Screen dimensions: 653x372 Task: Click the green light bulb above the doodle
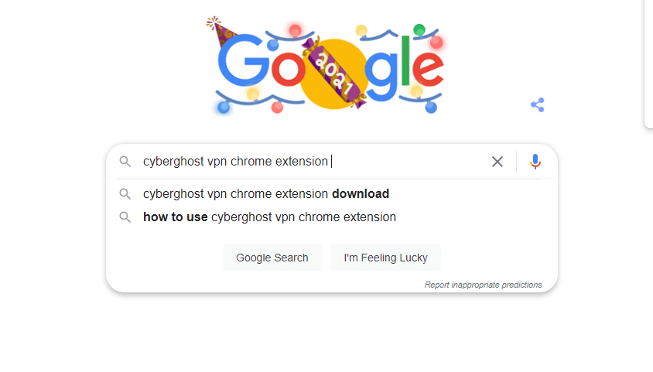pyautogui.click(x=419, y=30)
